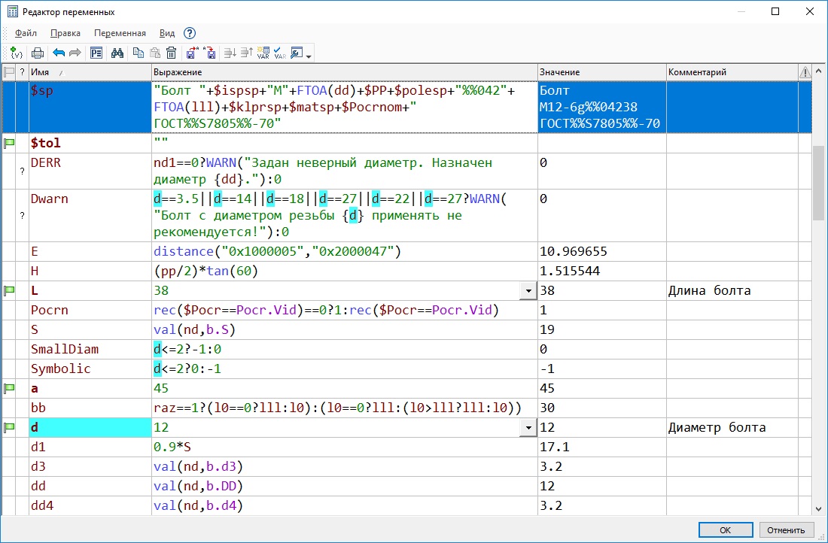The height and width of the screenshot is (543, 828).
Task: Click the E distance expression cell
Action: (x=344, y=252)
